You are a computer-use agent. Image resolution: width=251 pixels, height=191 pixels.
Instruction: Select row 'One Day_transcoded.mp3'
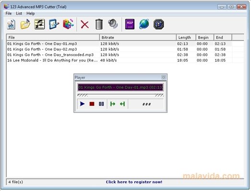click(119, 55)
